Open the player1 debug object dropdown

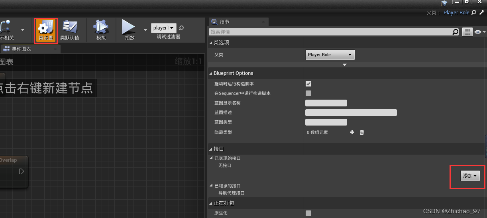tap(164, 28)
